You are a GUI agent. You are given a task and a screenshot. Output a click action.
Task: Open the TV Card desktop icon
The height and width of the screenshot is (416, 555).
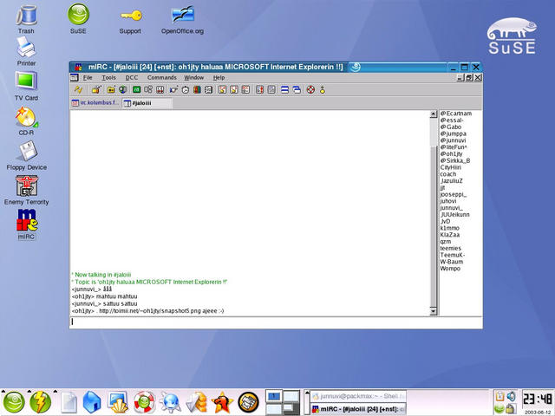click(26, 86)
